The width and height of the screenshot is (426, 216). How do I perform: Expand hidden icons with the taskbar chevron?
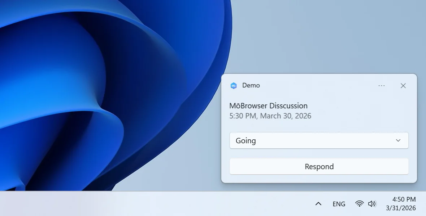318,203
